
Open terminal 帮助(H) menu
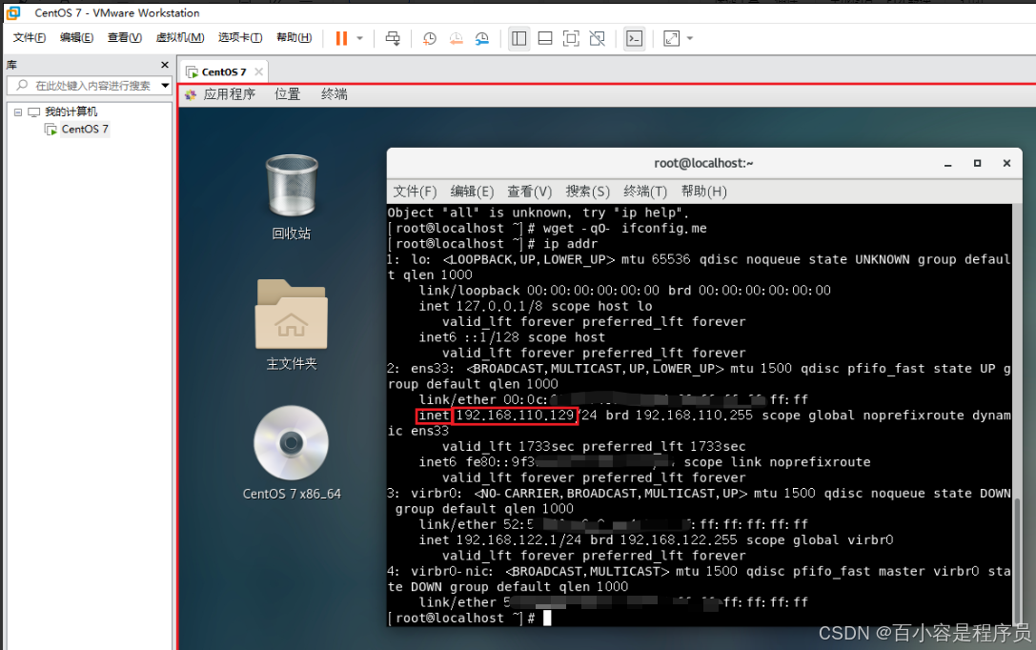[x=703, y=192]
